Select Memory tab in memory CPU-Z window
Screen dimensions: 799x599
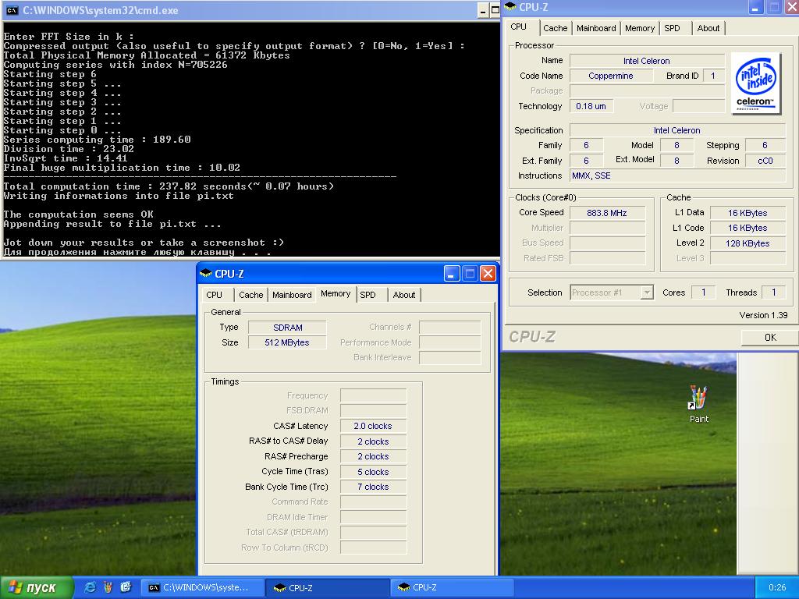[x=336, y=294]
